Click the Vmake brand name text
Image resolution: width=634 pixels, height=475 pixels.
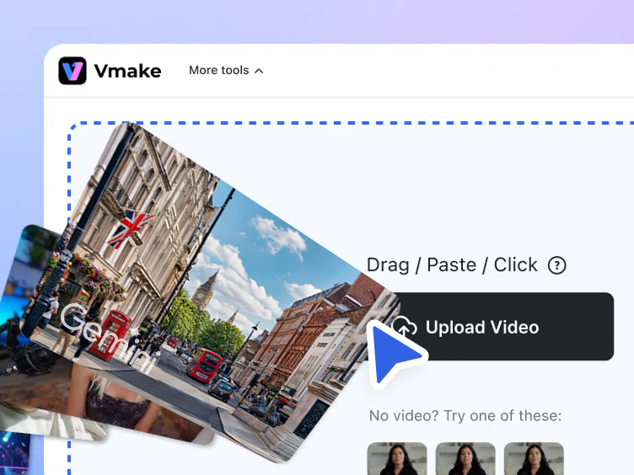[x=128, y=71]
